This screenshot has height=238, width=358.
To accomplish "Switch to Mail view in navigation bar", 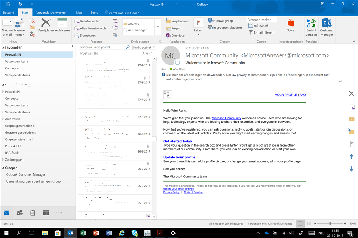I will 7,213.
